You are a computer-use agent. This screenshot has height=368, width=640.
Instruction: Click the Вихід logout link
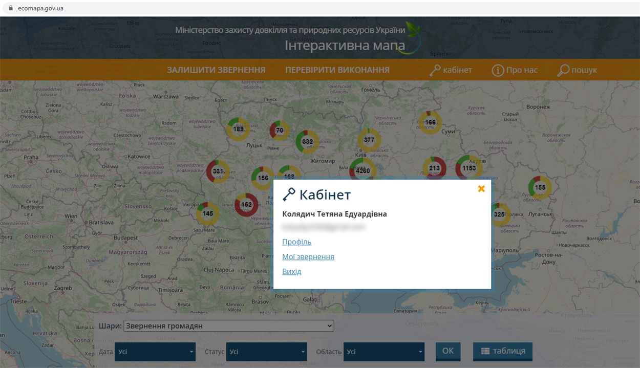pyautogui.click(x=292, y=272)
